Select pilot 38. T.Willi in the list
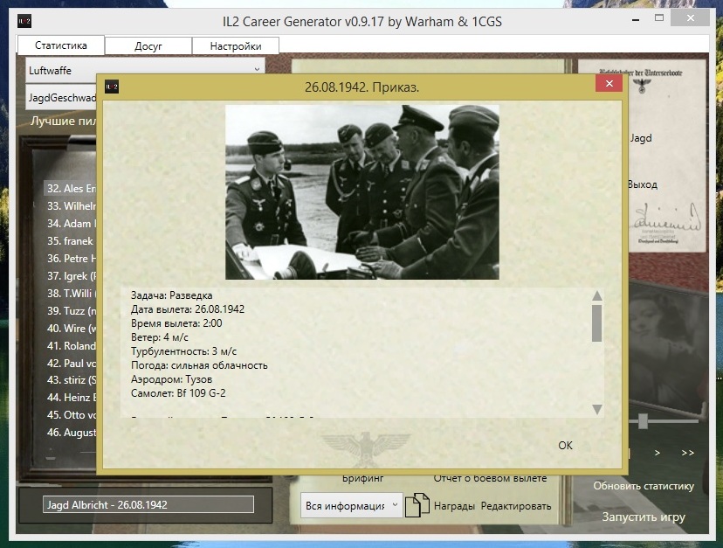The width and height of the screenshot is (723, 548). [71, 293]
